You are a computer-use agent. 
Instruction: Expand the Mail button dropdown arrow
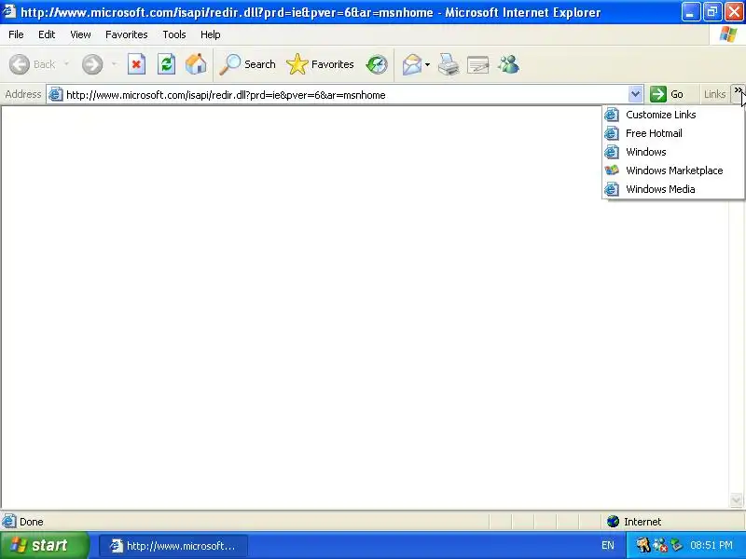click(427, 64)
